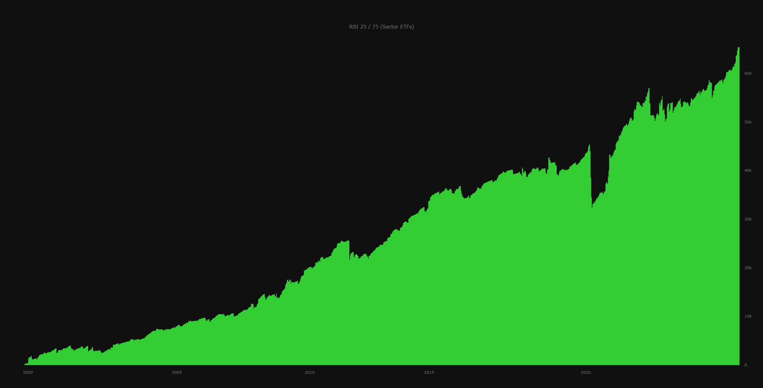The height and width of the screenshot is (388, 763).
Task: Click the 0 y-axis label
Action: [x=746, y=365]
